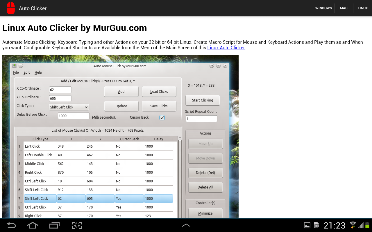Click the Save Clicks button

coord(159,106)
